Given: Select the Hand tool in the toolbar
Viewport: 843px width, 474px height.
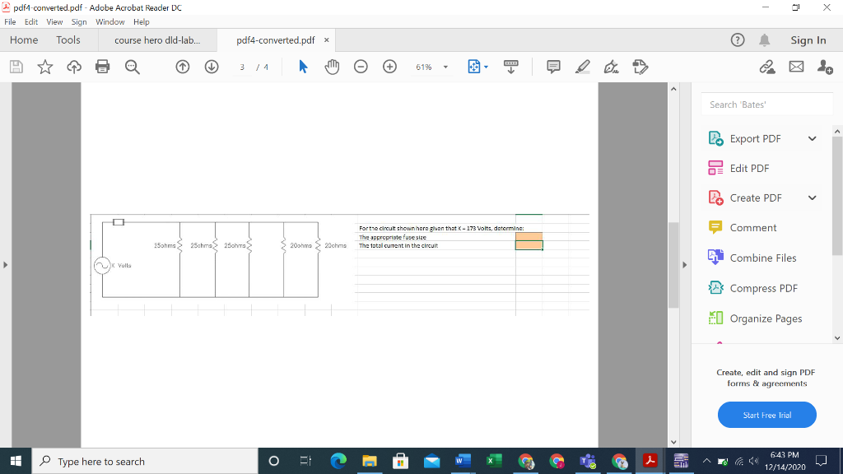Looking at the screenshot, I should [x=332, y=67].
